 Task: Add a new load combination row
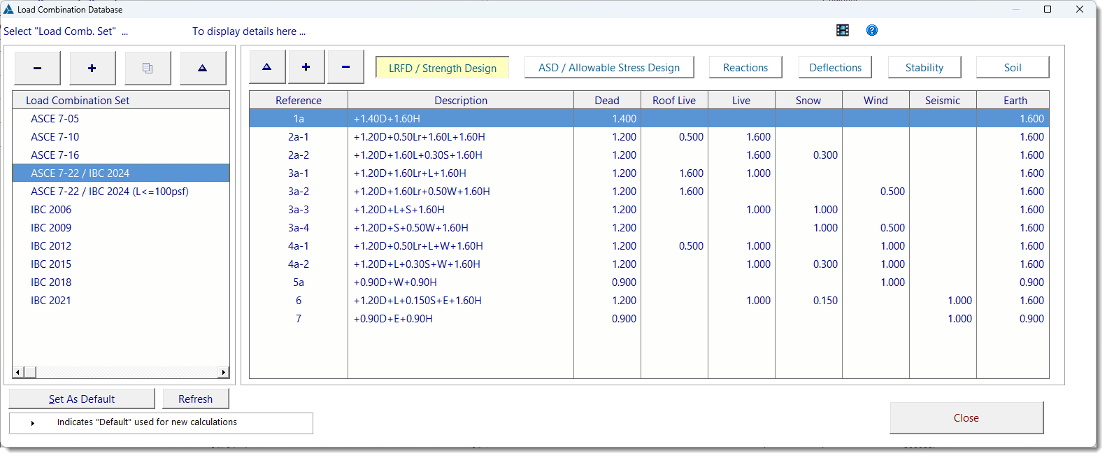click(x=306, y=67)
